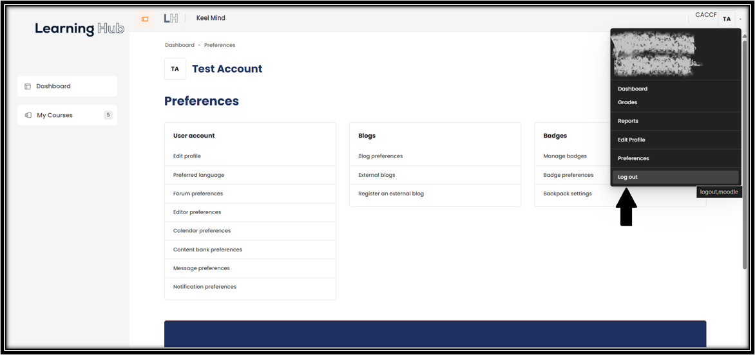Open Badge preferences link
755x355 pixels.
click(568, 175)
